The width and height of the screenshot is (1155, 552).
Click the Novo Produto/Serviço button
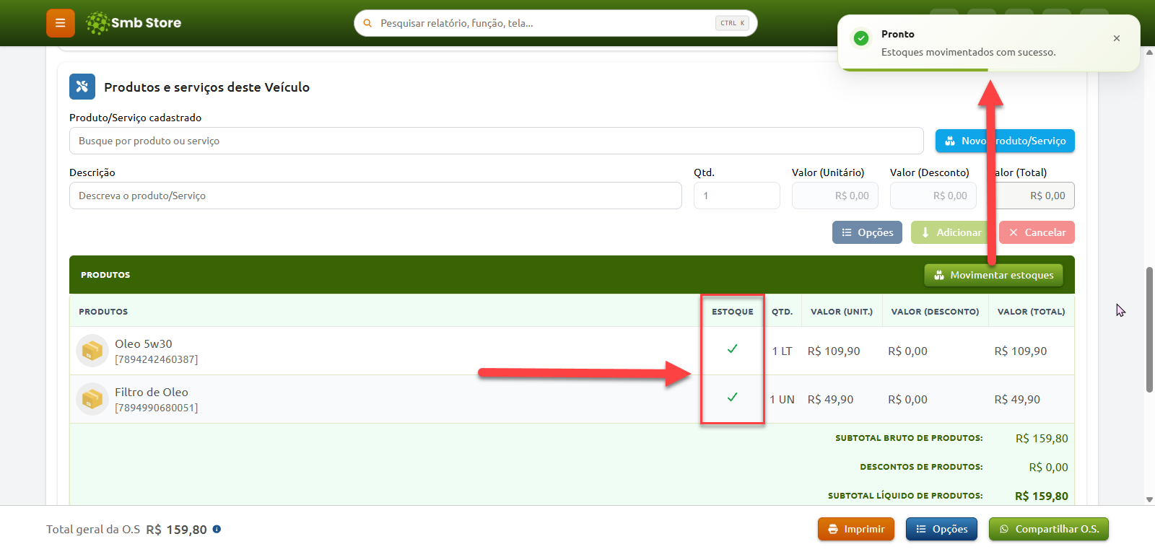(1005, 141)
